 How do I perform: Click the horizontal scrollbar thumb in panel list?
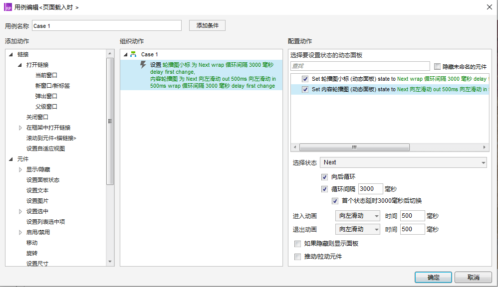point(354,147)
